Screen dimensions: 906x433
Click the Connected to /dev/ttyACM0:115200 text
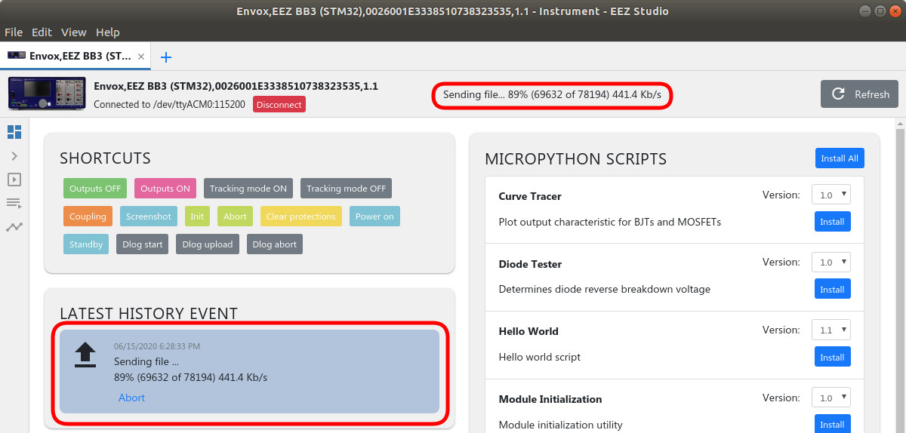click(x=169, y=105)
